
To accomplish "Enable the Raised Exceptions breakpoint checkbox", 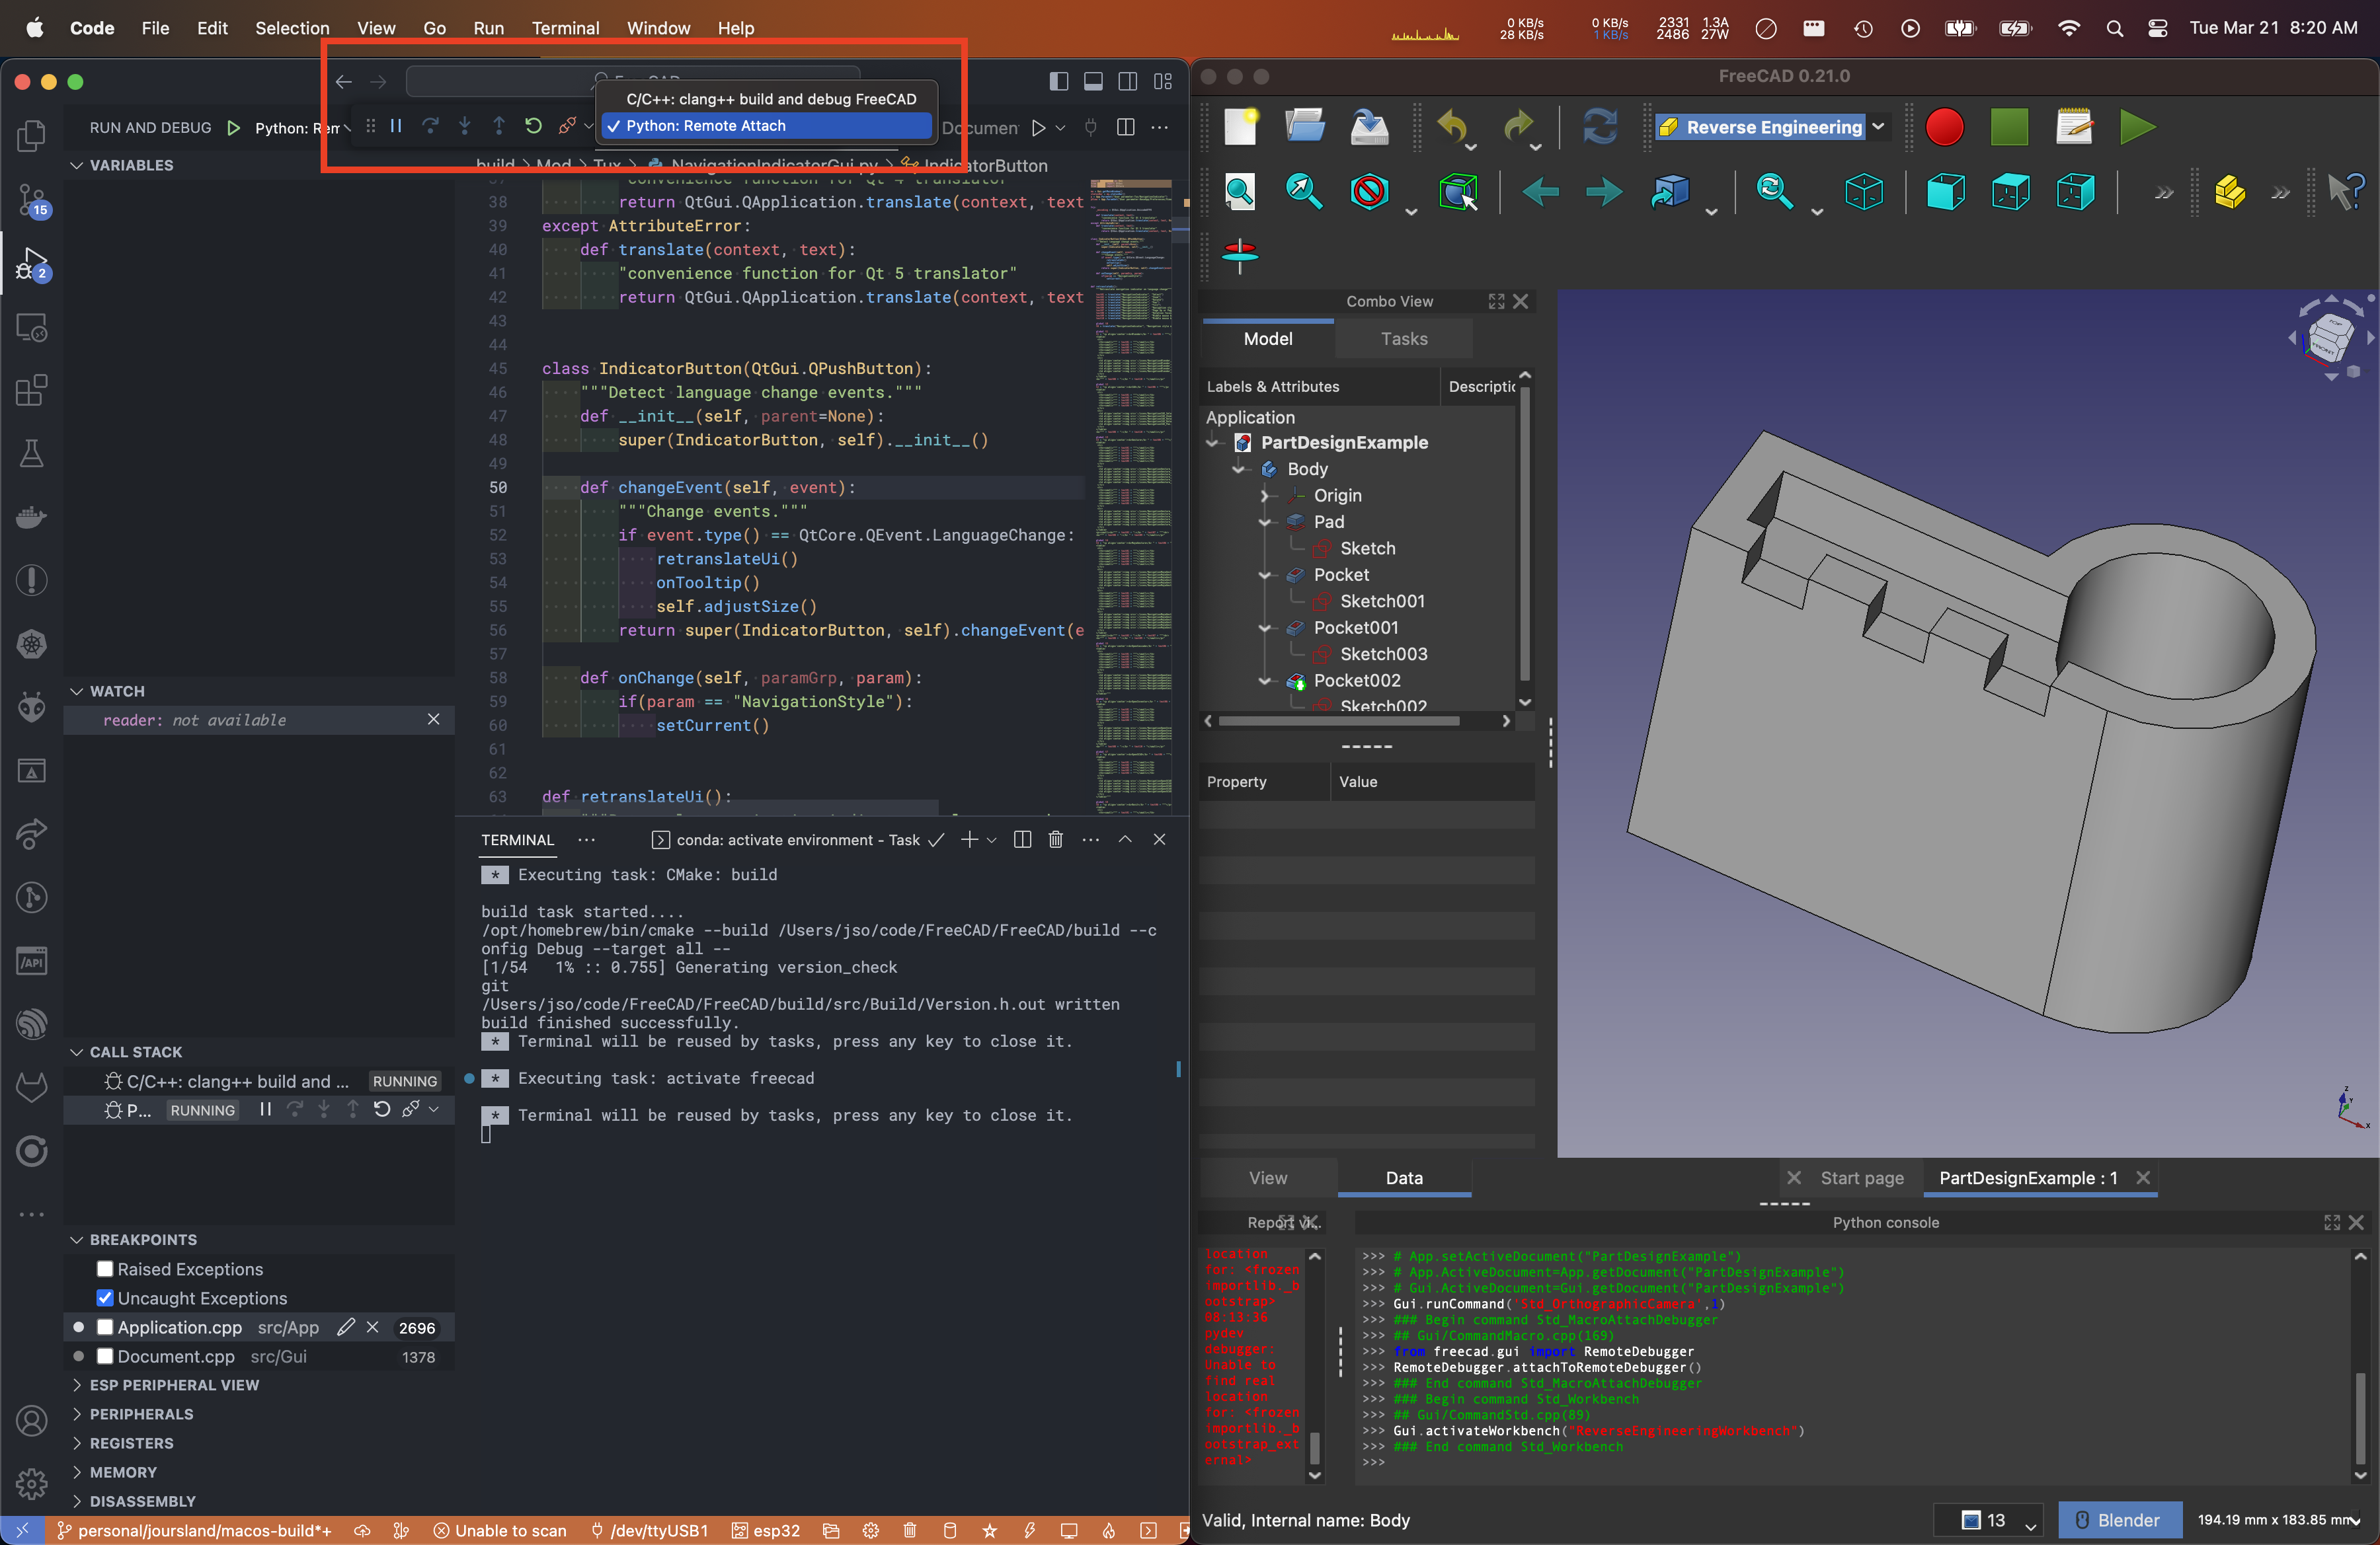I will point(105,1269).
